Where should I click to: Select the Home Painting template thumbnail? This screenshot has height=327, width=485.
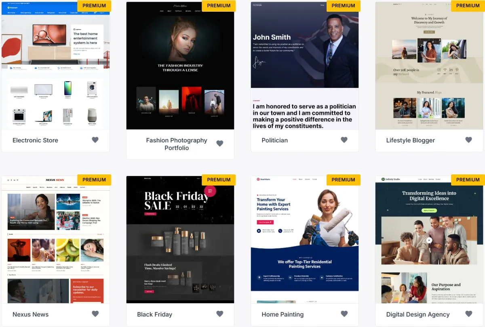(305, 240)
